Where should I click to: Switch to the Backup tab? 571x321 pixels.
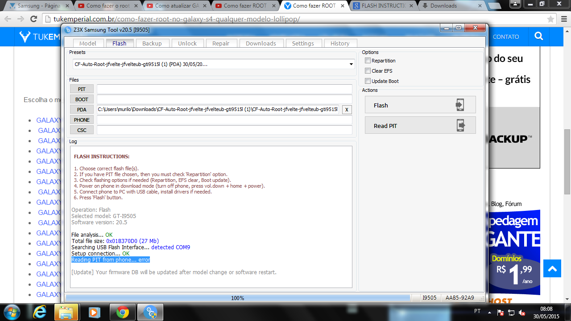(x=152, y=43)
